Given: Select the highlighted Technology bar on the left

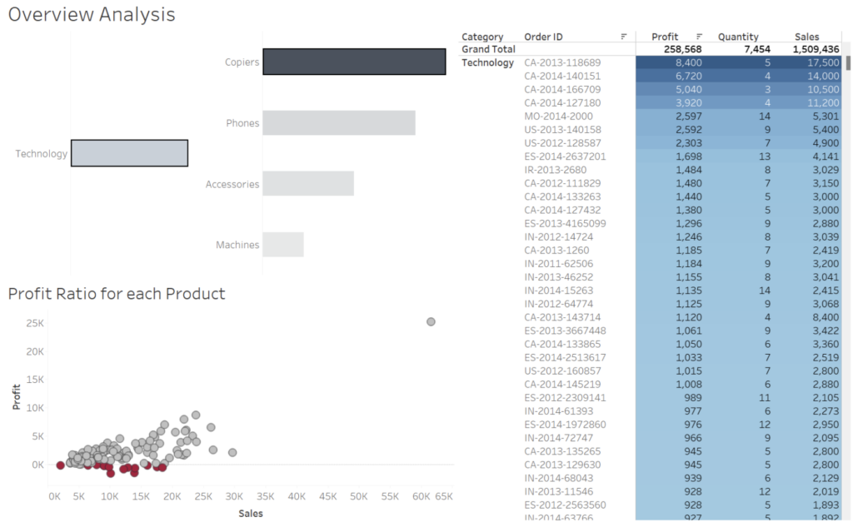Looking at the screenshot, I should pos(129,153).
